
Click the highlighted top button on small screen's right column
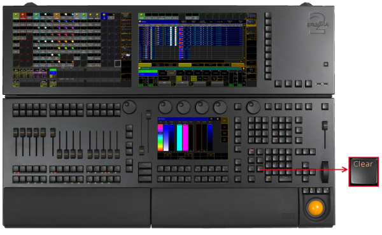(224, 120)
